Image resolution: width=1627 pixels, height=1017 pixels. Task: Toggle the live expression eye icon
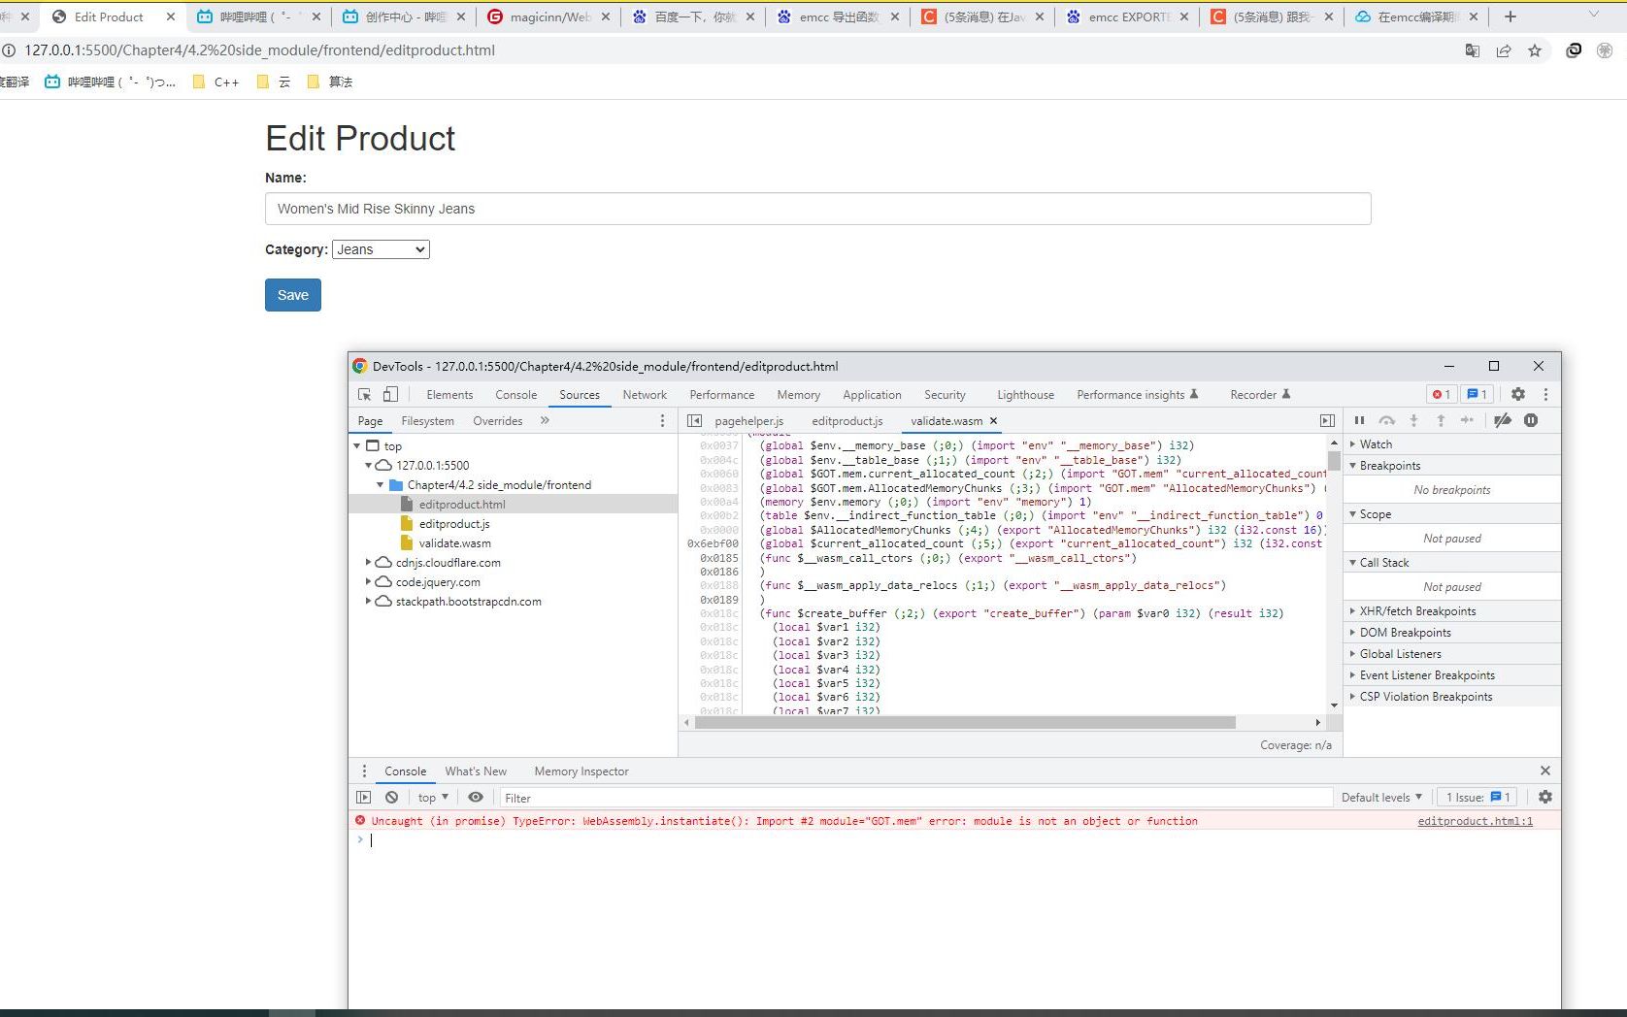tap(475, 797)
